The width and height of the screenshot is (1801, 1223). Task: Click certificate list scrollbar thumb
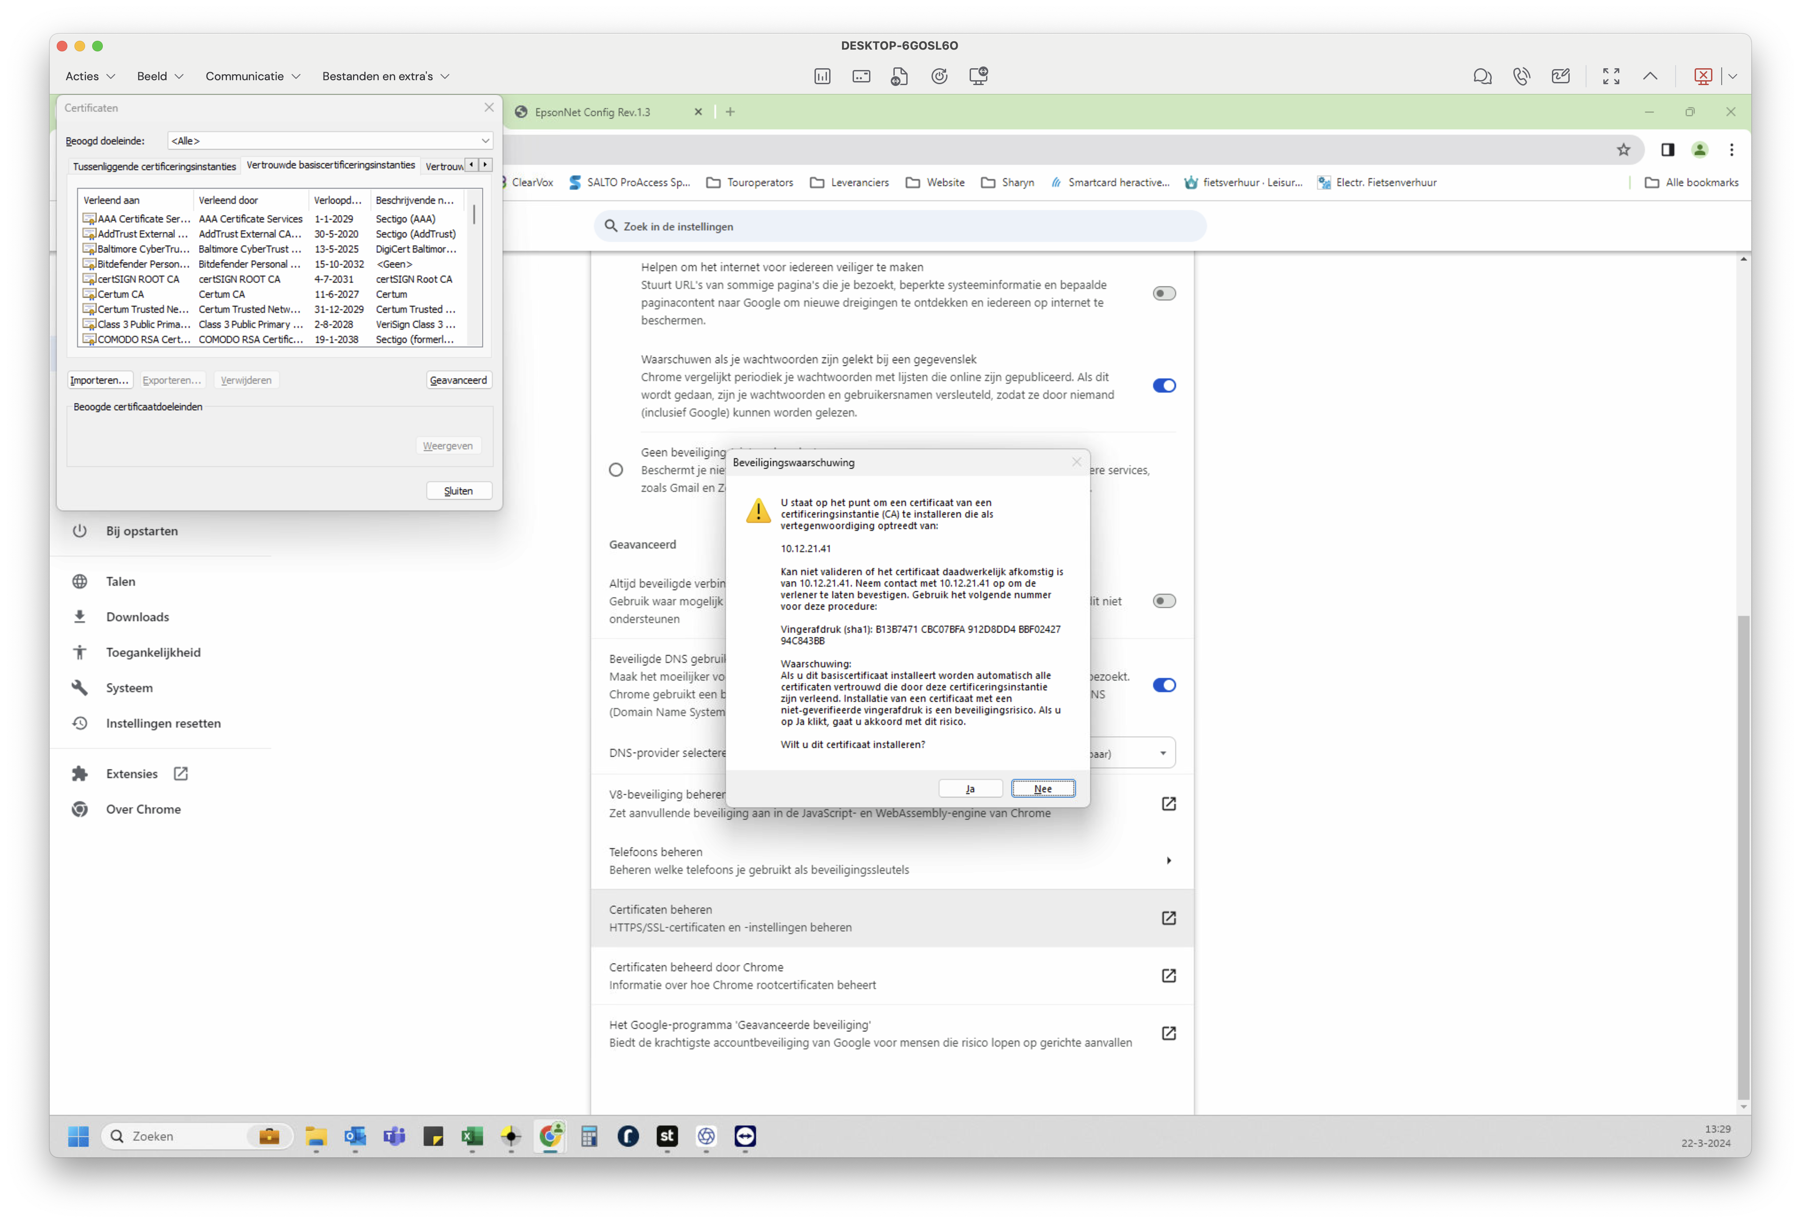point(474,214)
